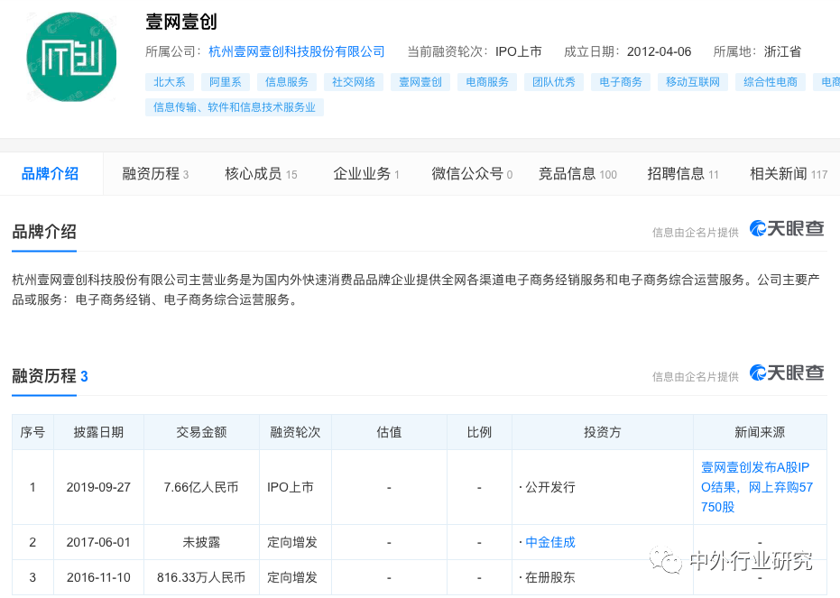Open the 企业业务 tab
The height and width of the screenshot is (598, 840).
click(x=365, y=174)
